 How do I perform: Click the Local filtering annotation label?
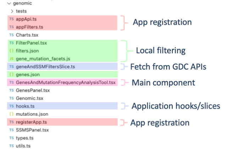tap(161, 51)
